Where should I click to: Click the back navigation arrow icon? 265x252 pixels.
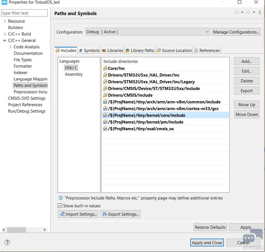(x=236, y=12)
